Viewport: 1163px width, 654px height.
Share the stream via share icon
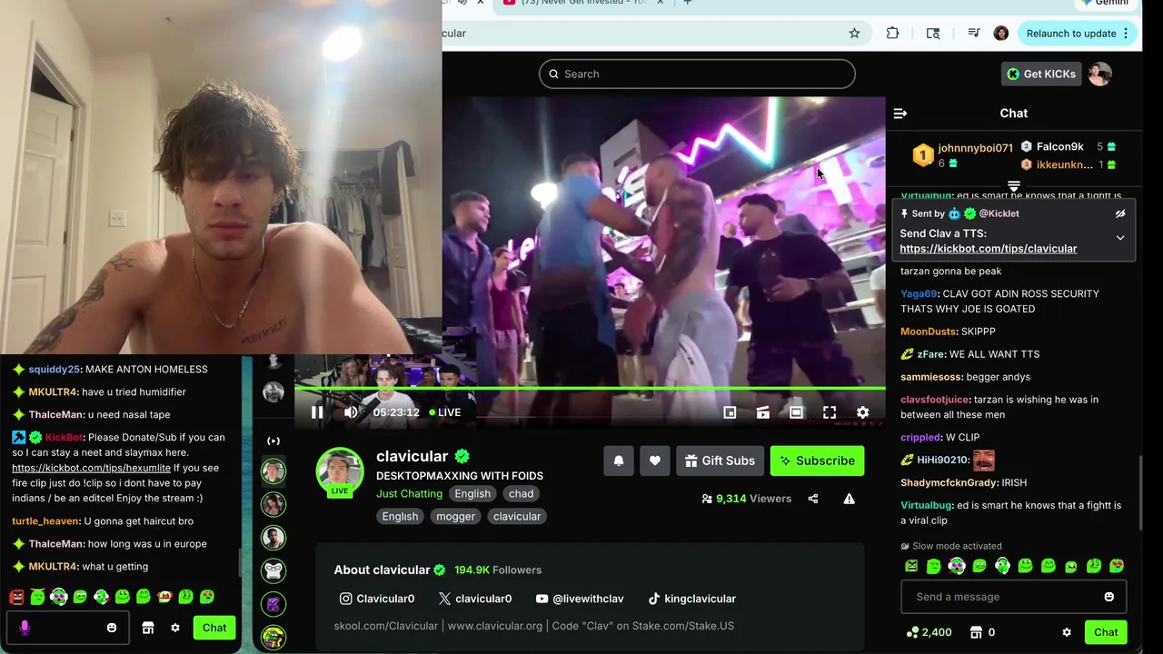coord(813,499)
